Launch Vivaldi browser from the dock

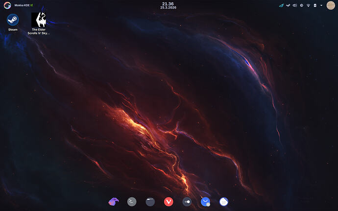click(x=169, y=201)
